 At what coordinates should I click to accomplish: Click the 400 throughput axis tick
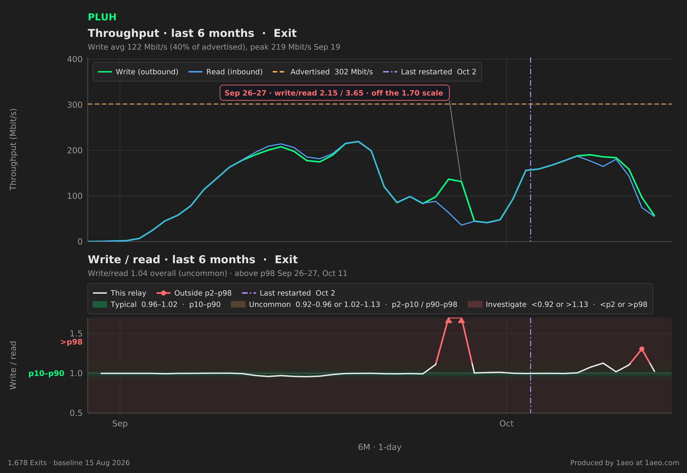(75, 59)
